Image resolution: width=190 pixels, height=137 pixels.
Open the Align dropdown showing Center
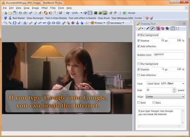165,97
